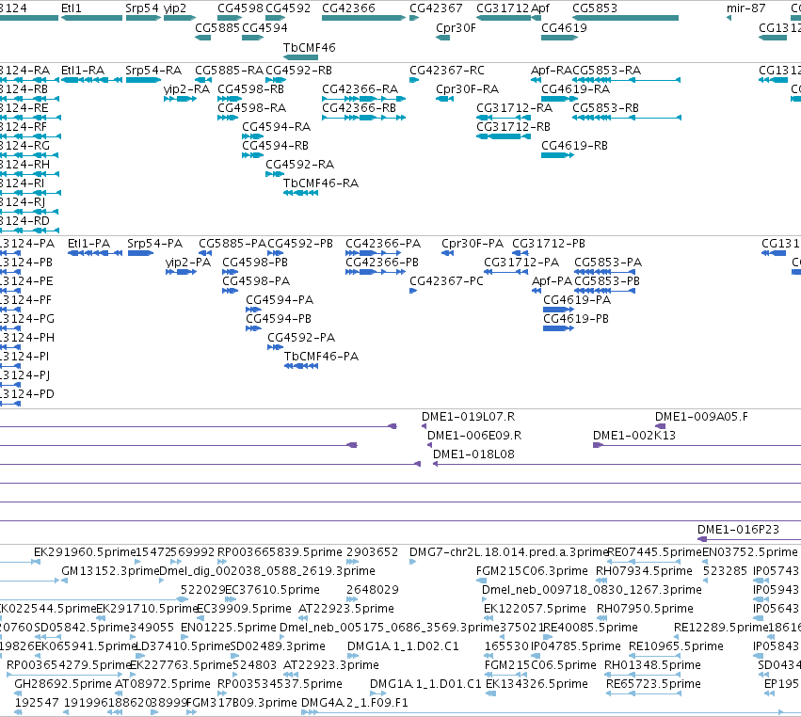The height and width of the screenshot is (717, 801).
Task: Select the TbCMF46 gene label
Action: pos(309,47)
